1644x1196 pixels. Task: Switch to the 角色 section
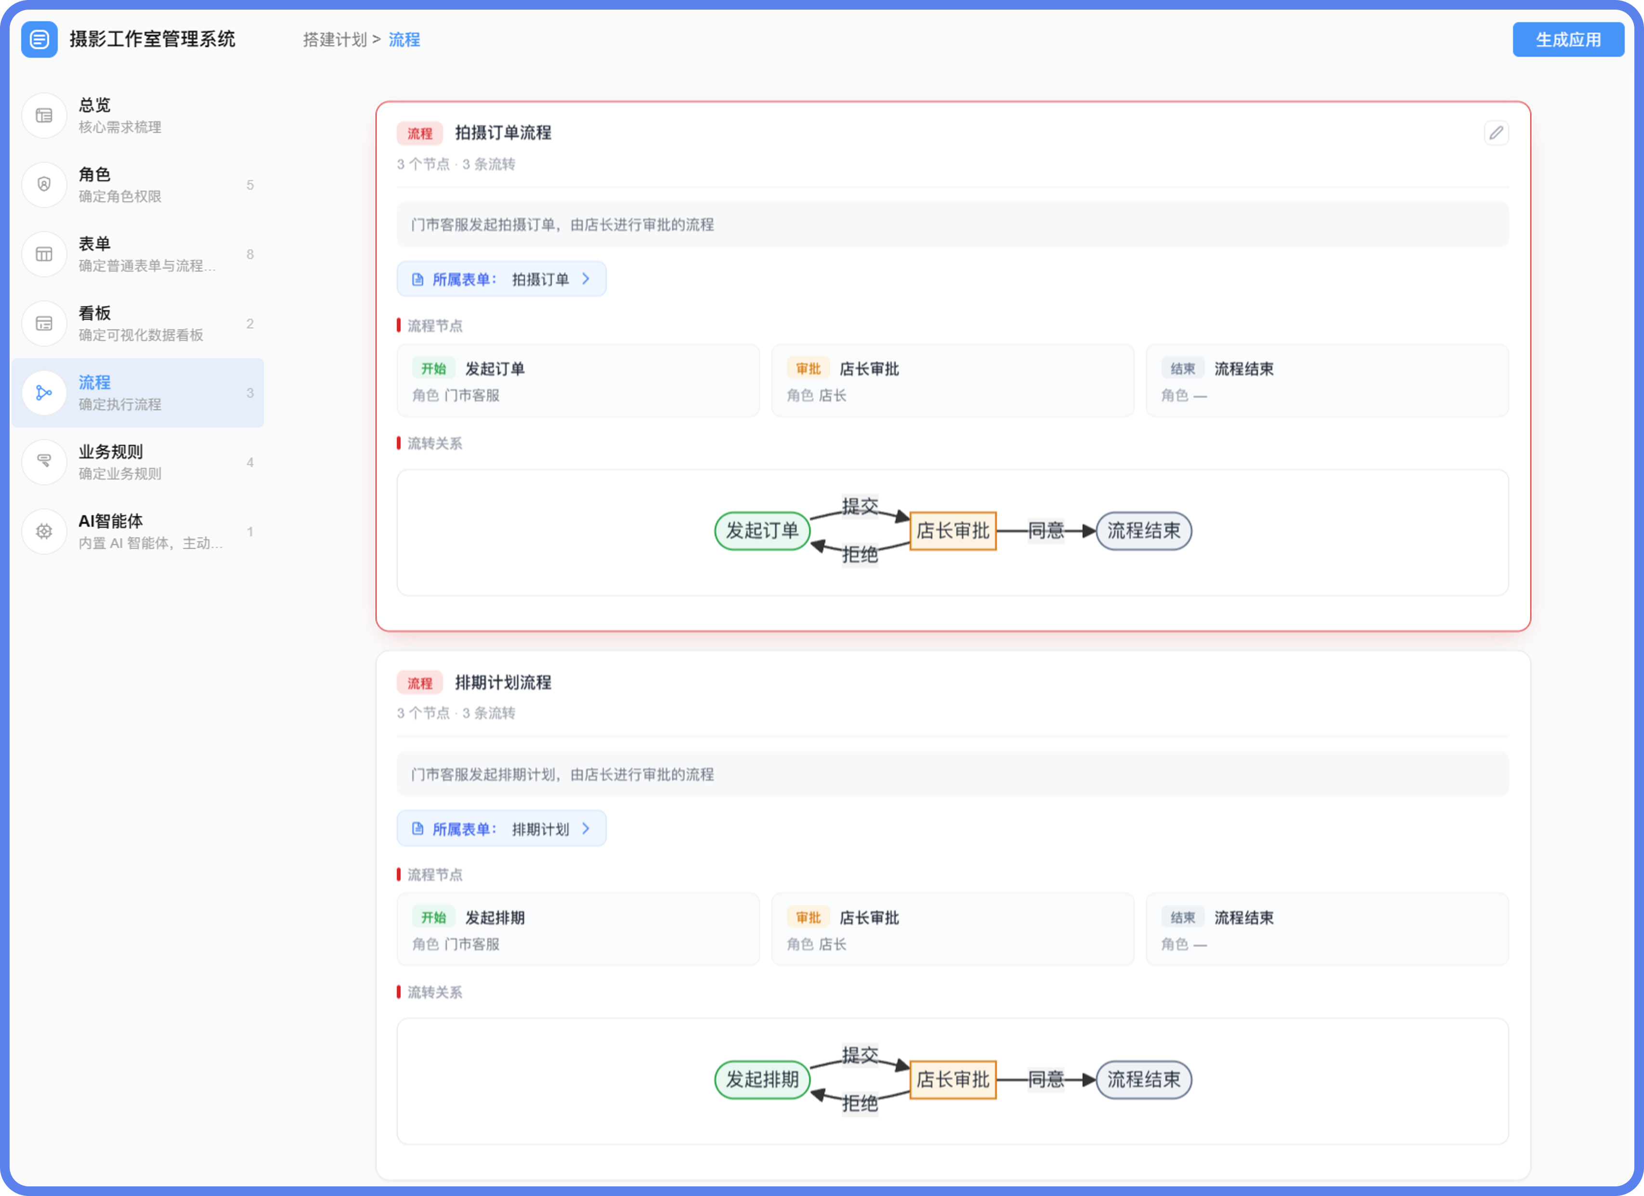coord(138,185)
